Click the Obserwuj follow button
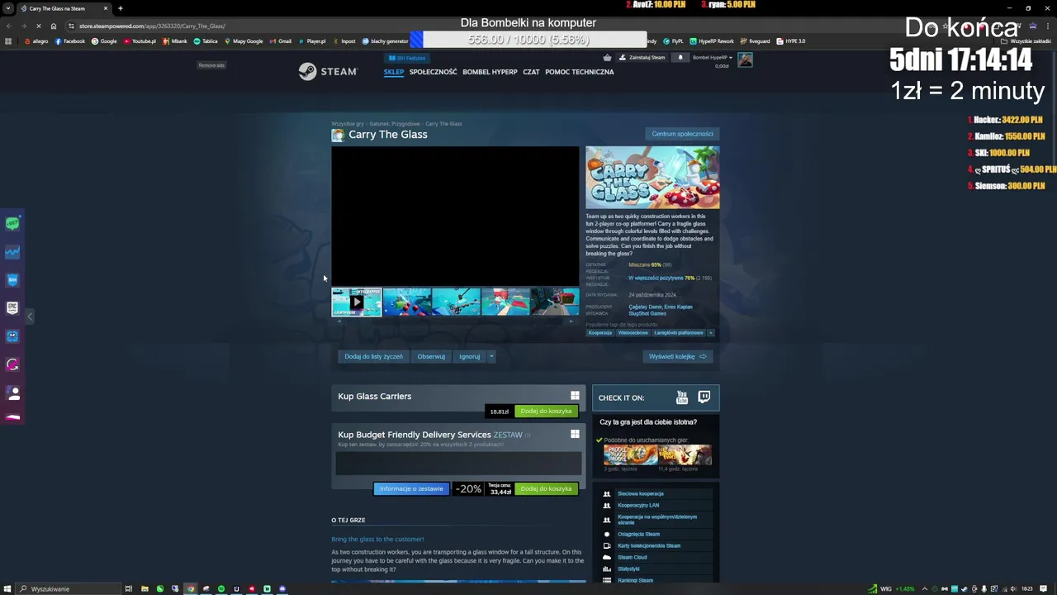Screen dimensions: 1057x595 coord(431,356)
